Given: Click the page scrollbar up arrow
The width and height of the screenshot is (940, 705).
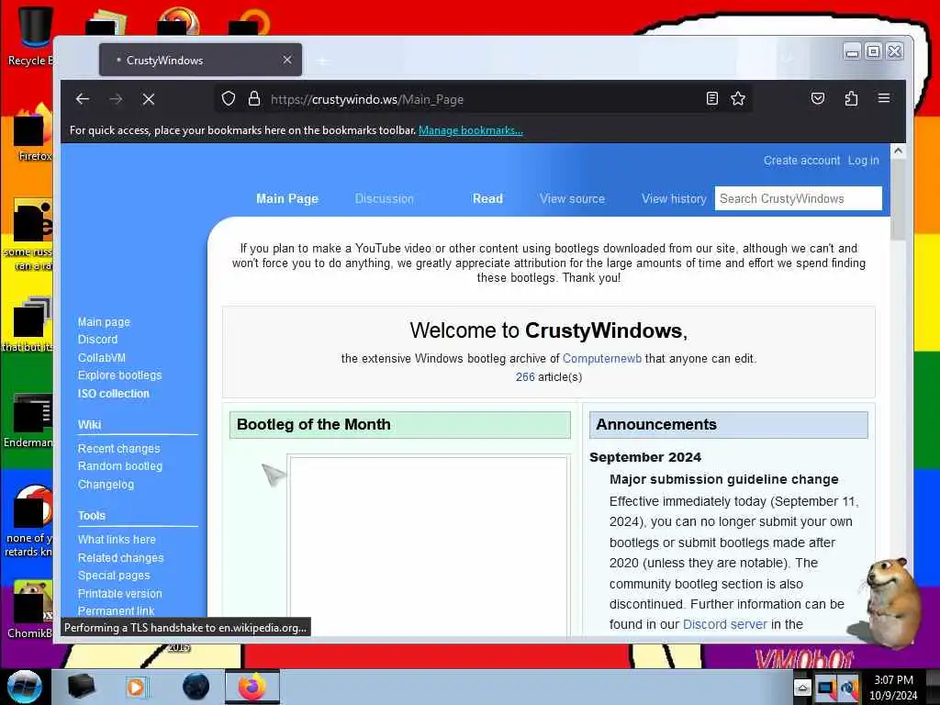Looking at the screenshot, I should pos(898,151).
